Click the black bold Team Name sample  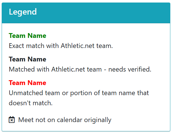[x=28, y=59]
